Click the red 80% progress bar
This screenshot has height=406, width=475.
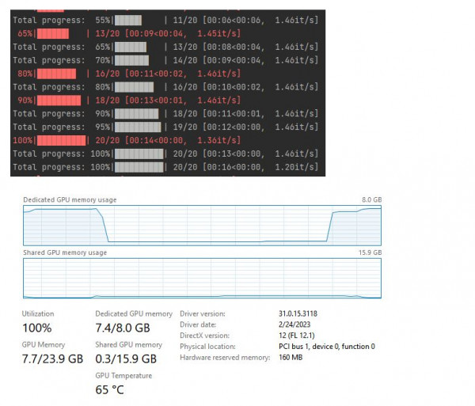(56, 74)
